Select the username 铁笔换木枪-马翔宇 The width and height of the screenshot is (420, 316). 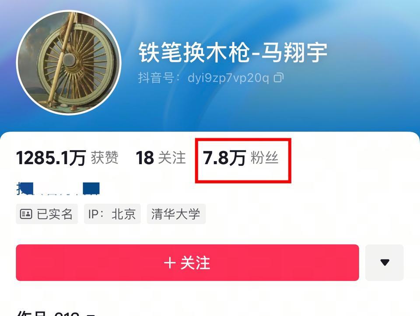[x=233, y=52]
